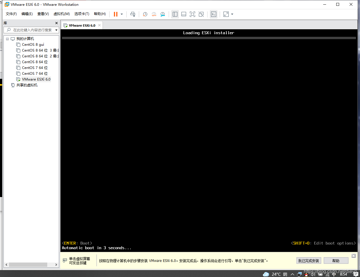Image resolution: width=360 pixels, height=277 pixels.
Task: Click the keyboard icon in the hint bar
Action: point(65,261)
